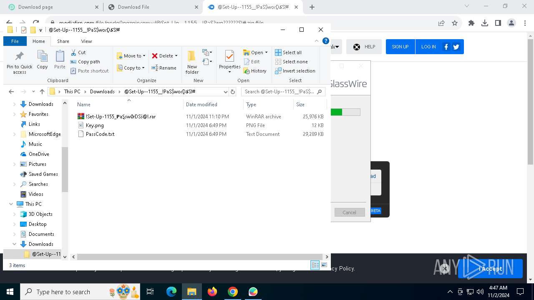
Task: Click I Accept cookie button
Action: tap(490, 269)
